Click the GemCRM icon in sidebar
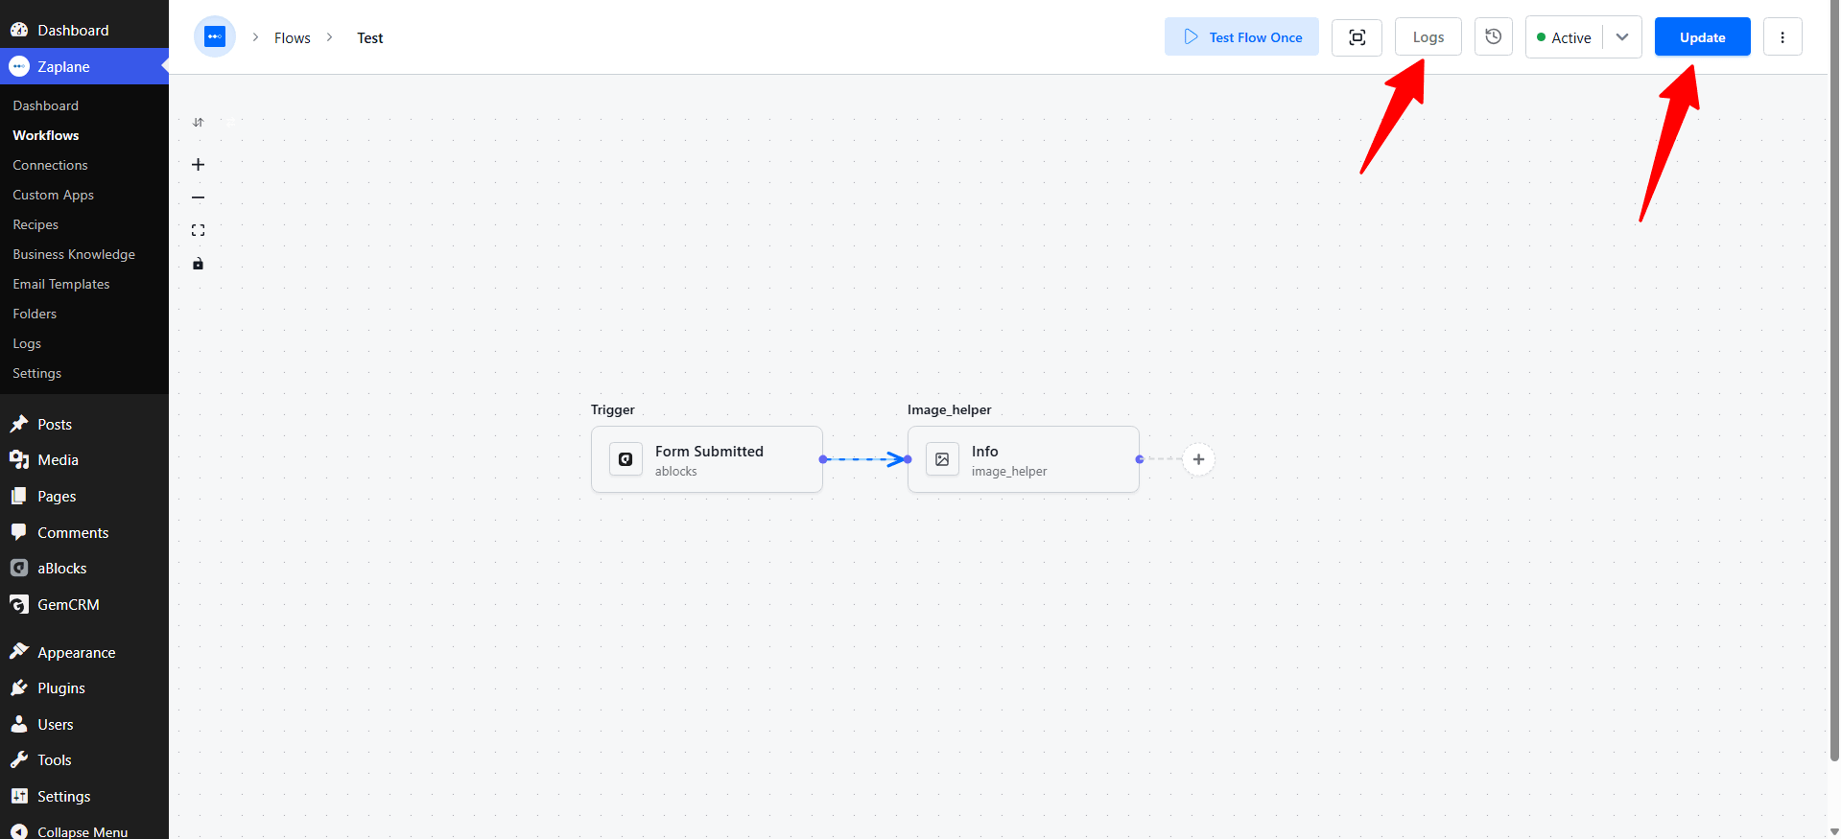The image size is (1841, 839). [x=19, y=605]
